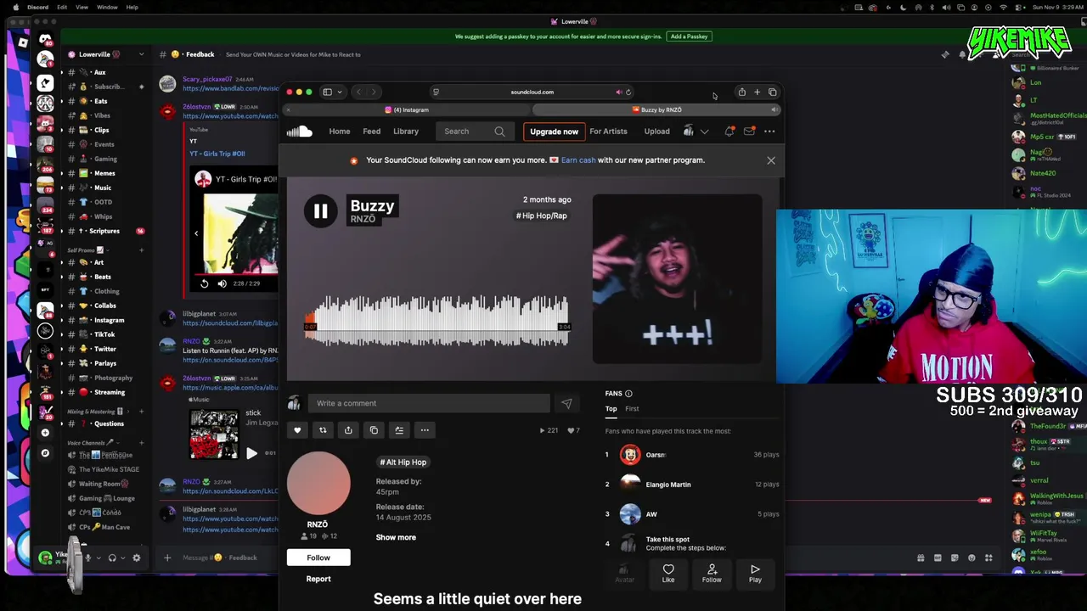This screenshot has width=1087, height=611.
Task: Share the Buzzy track
Action: click(348, 430)
